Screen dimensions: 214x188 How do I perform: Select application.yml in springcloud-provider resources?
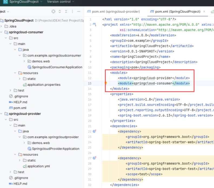[x=38, y=166]
